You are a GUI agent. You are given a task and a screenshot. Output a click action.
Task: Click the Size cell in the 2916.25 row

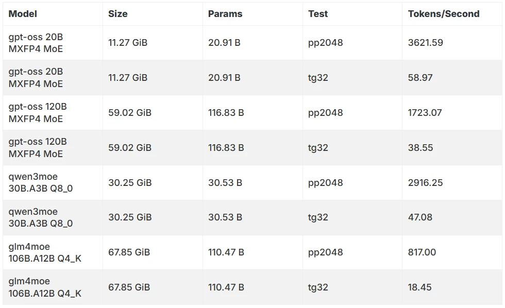(x=130, y=183)
